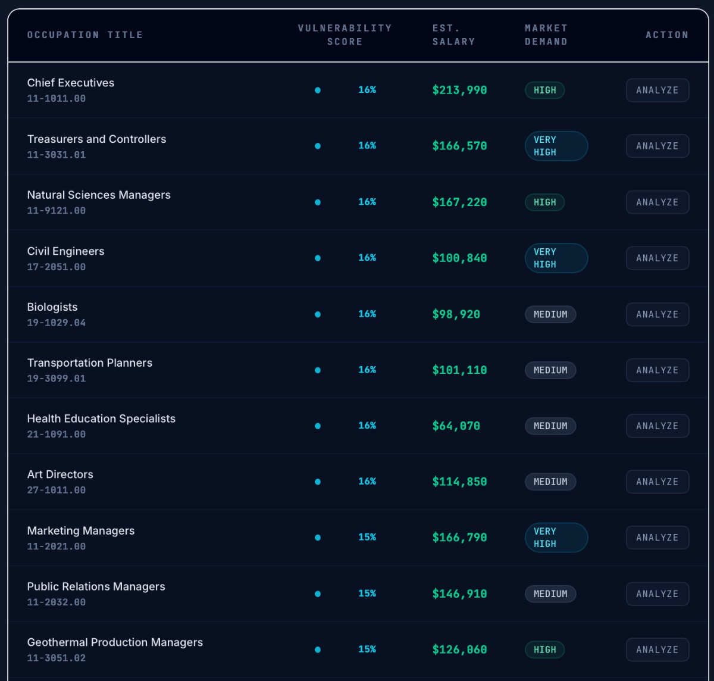714x681 pixels.
Task: Click the Occupation Title column header
Action: click(x=85, y=35)
